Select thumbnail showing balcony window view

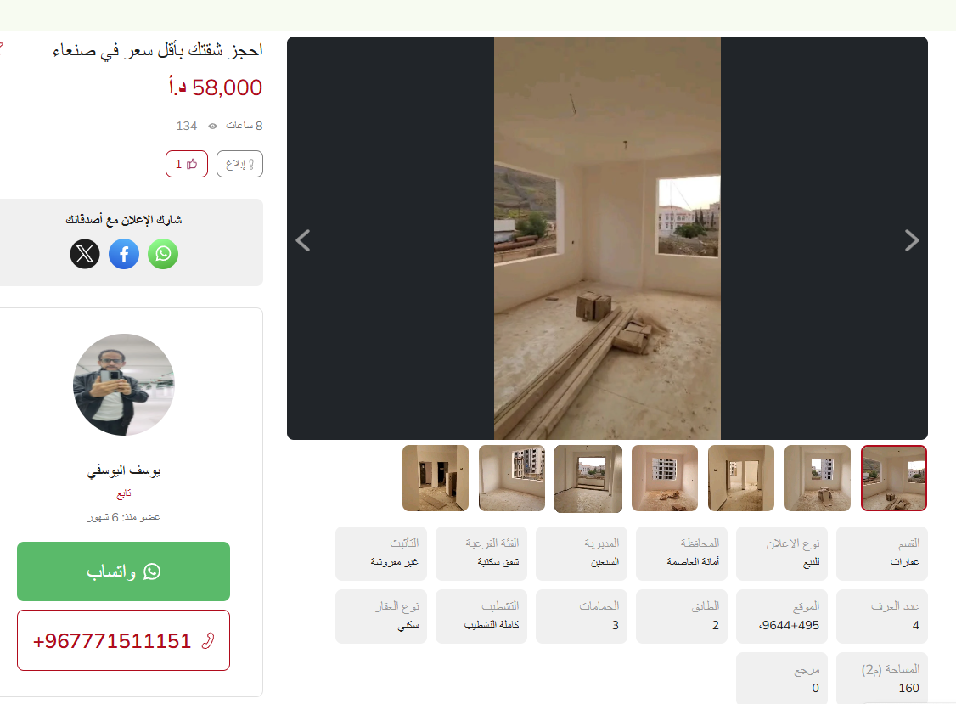tap(588, 478)
